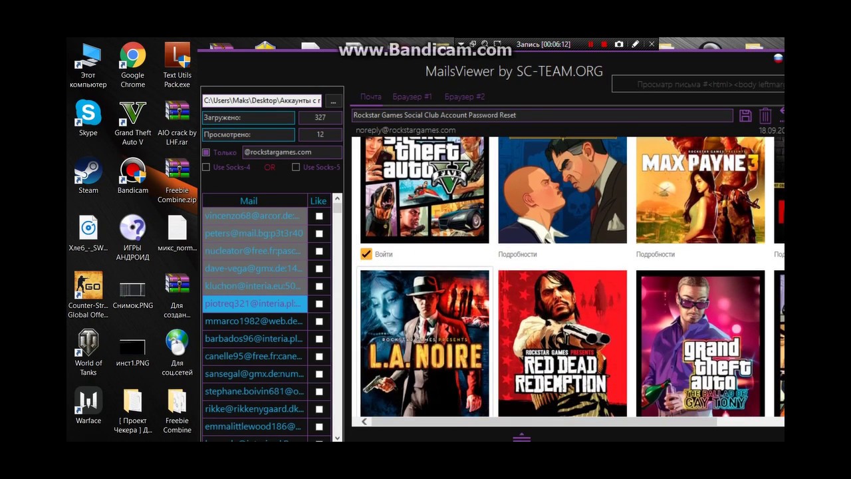851x479 pixels.
Task: Click the Просмотр письма source field
Action: tap(698, 84)
